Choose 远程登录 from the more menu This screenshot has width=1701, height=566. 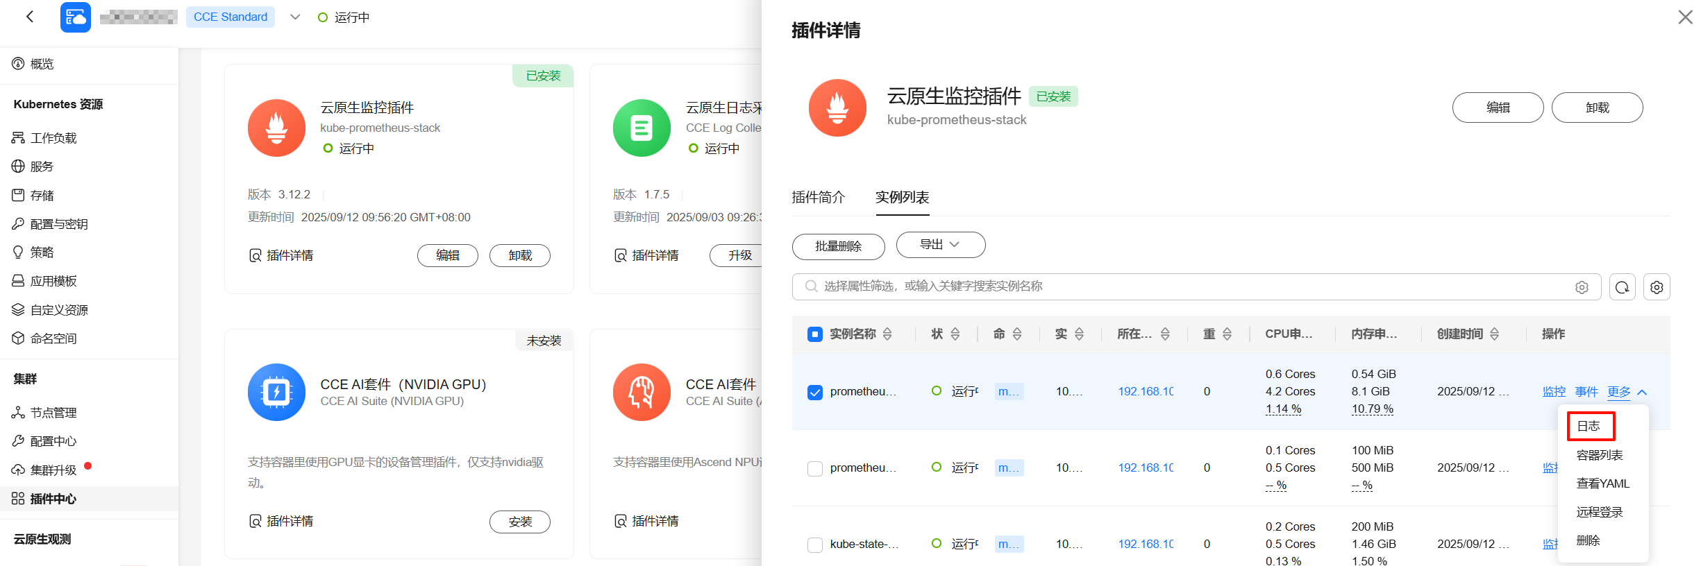pyautogui.click(x=1600, y=512)
